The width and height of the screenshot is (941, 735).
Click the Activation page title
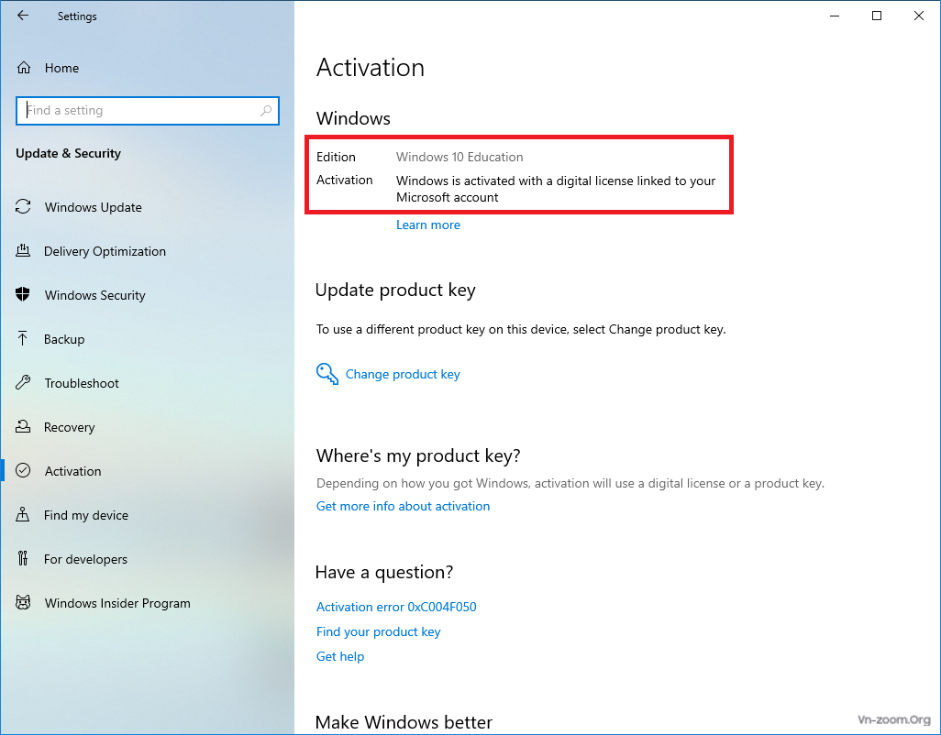coord(371,68)
